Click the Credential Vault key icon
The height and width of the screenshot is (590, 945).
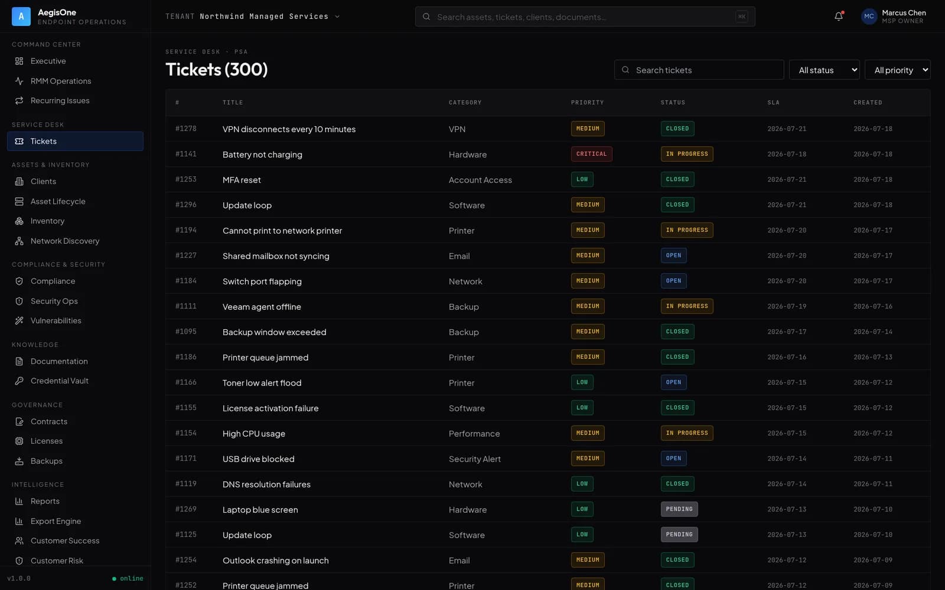(19, 381)
